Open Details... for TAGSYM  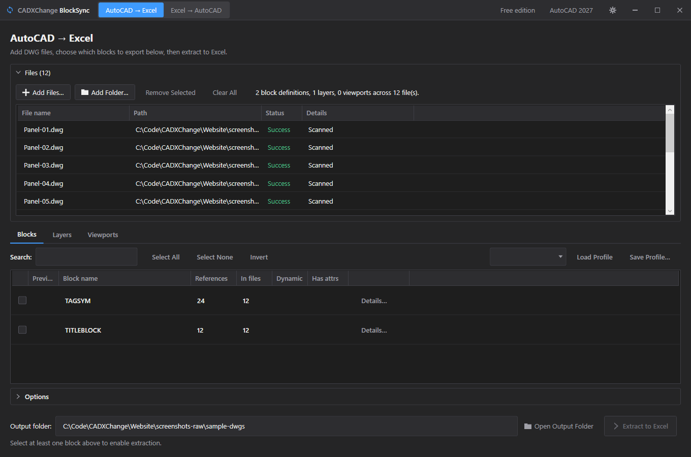tap(374, 301)
